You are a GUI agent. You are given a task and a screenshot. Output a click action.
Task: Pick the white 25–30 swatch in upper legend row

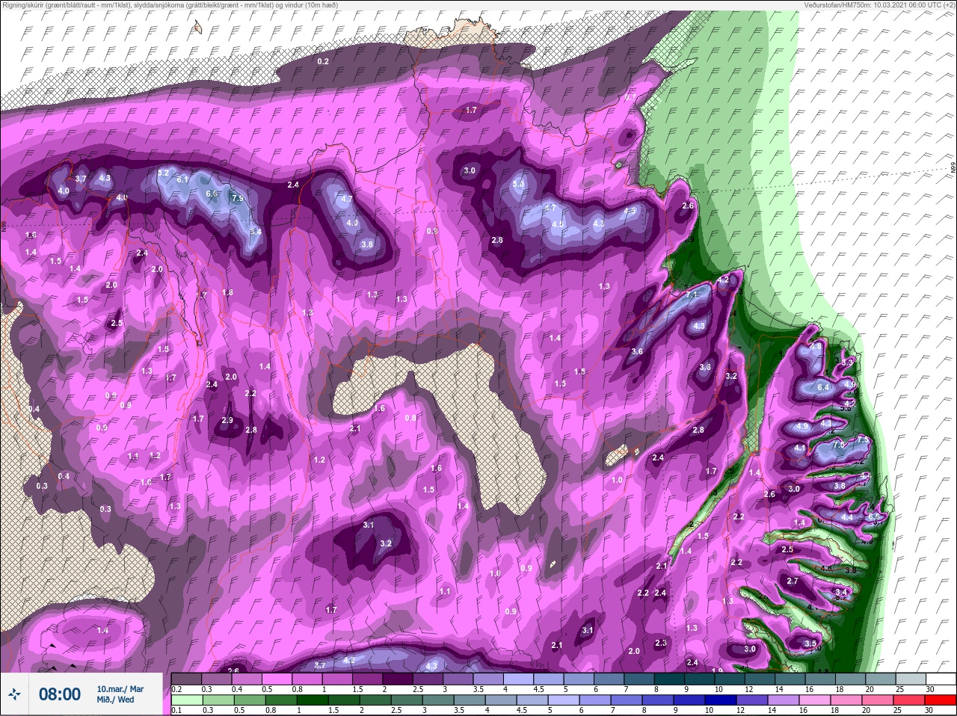coord(941,679)
